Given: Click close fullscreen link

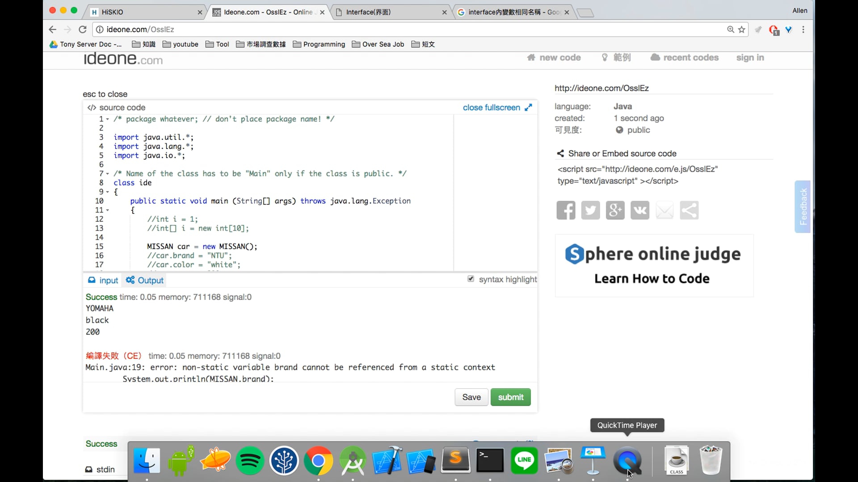Looking at the screenshot, I should click(x=491, y=108).
